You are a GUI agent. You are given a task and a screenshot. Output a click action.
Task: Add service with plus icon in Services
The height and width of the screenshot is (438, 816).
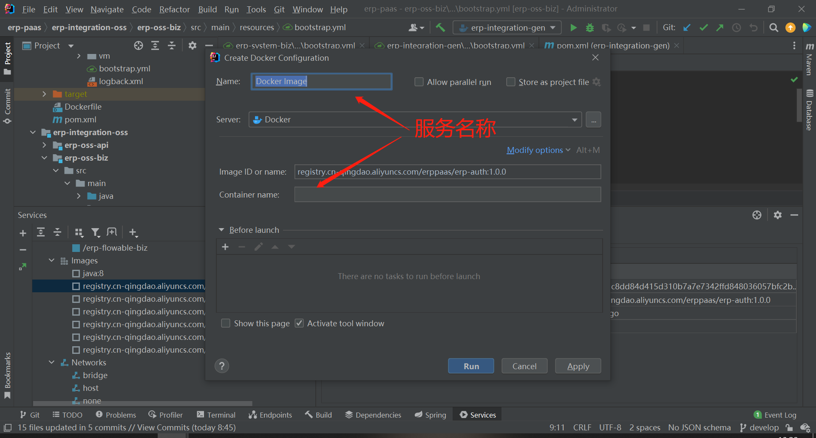(x=23, y=233)
